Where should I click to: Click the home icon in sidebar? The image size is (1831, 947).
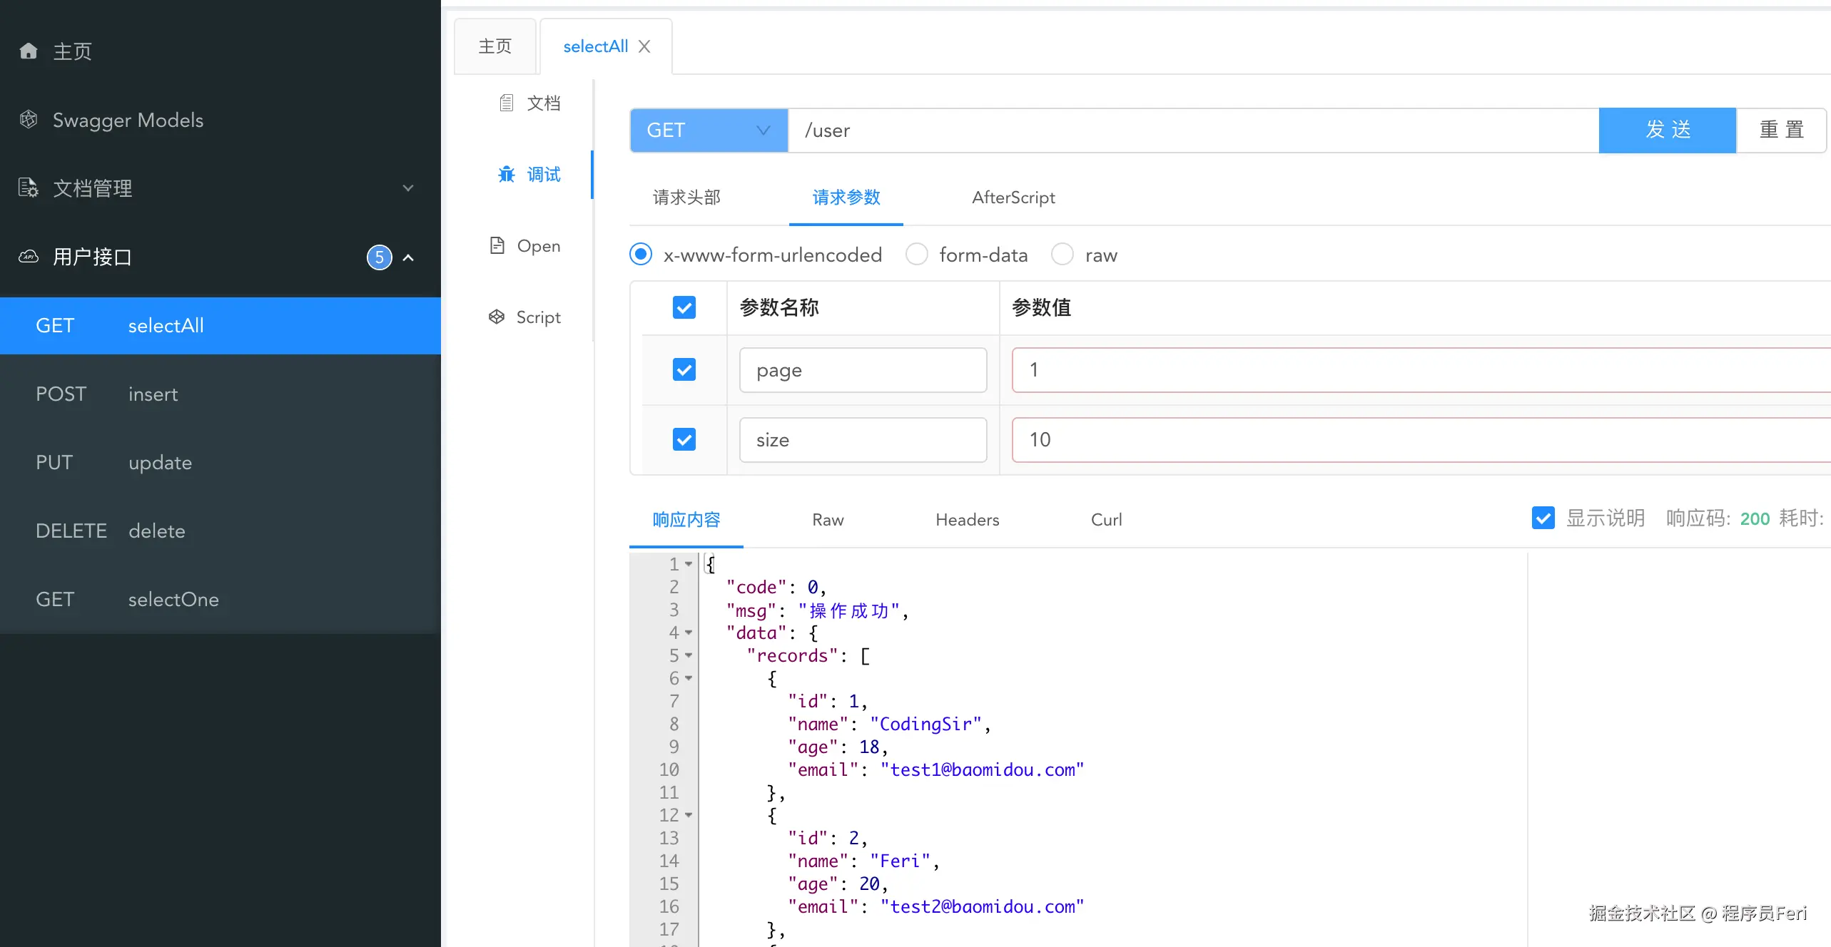pos(29,51)
